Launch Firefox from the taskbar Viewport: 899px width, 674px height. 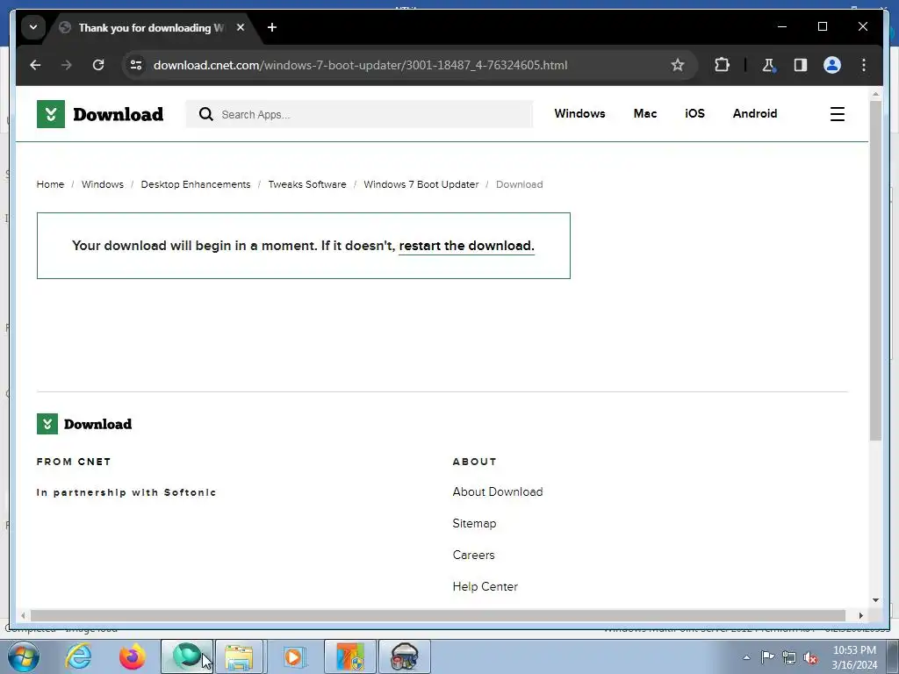point(133,656)
